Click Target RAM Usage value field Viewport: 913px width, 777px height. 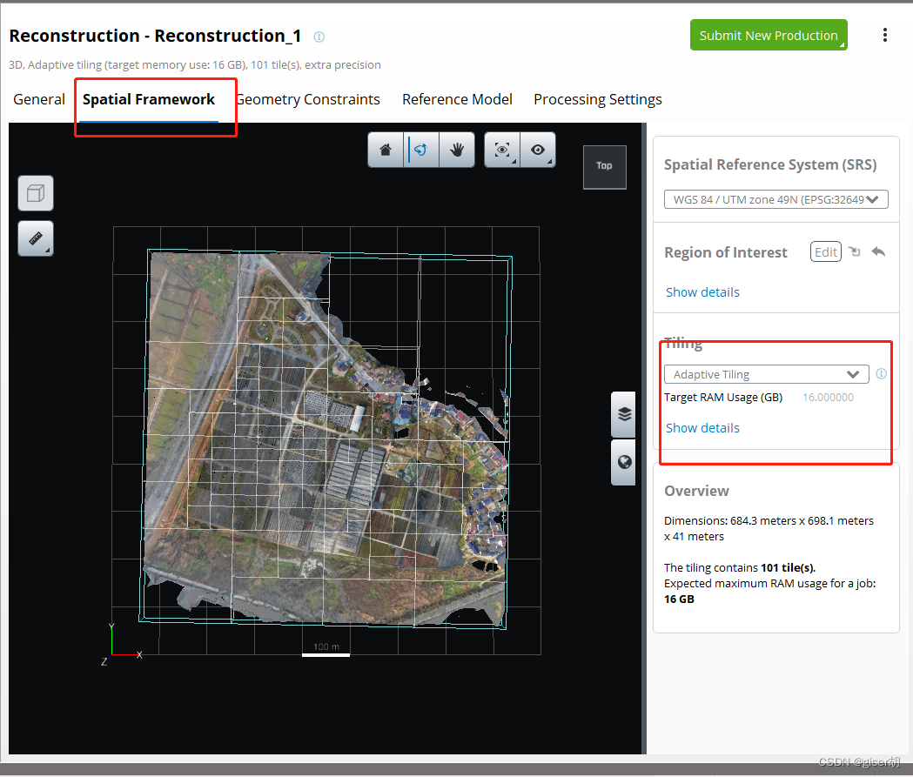828,398
